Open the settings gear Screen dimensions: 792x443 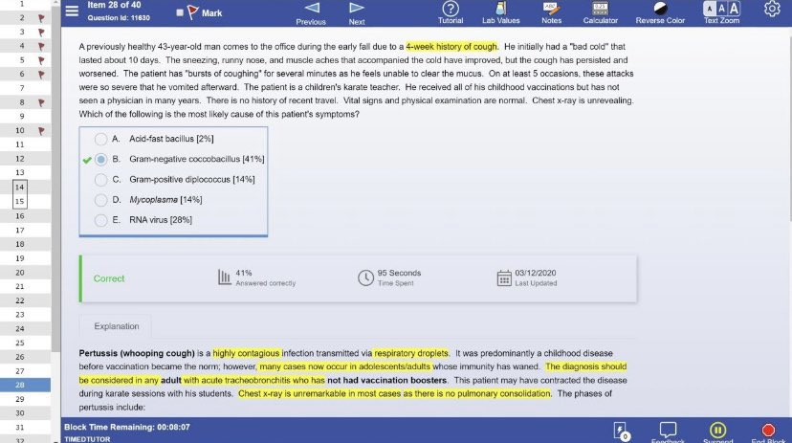click(x=772, y=9)
